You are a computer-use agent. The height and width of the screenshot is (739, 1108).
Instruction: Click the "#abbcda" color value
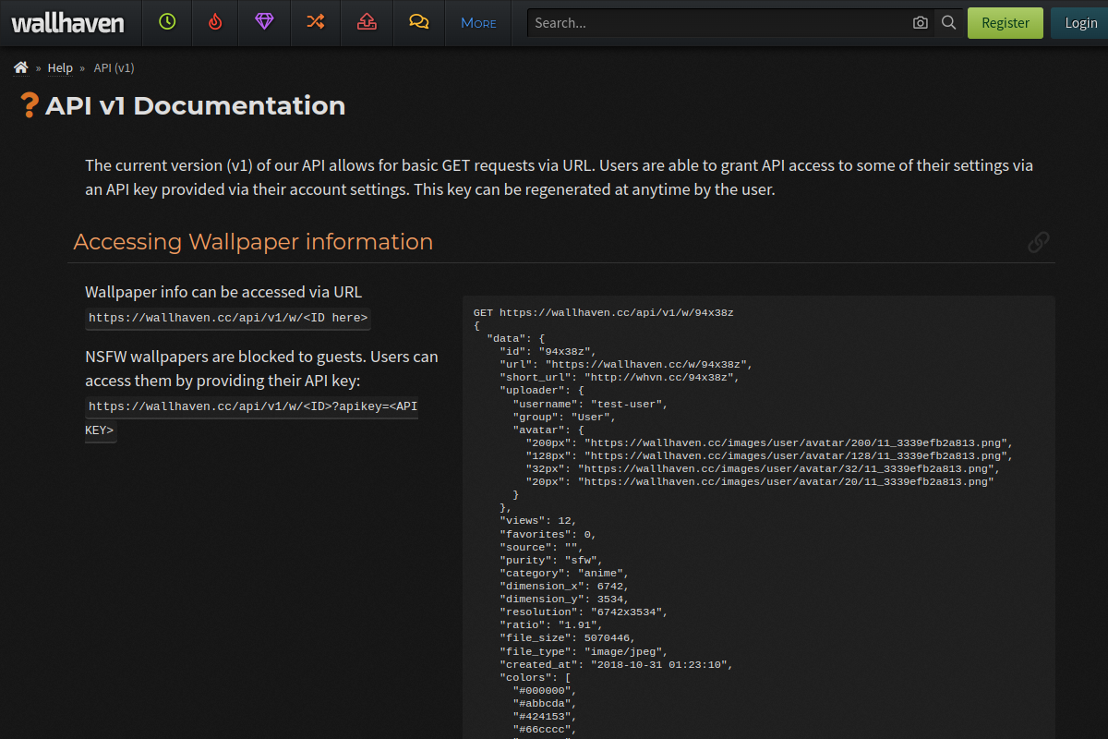click(545, 704)
